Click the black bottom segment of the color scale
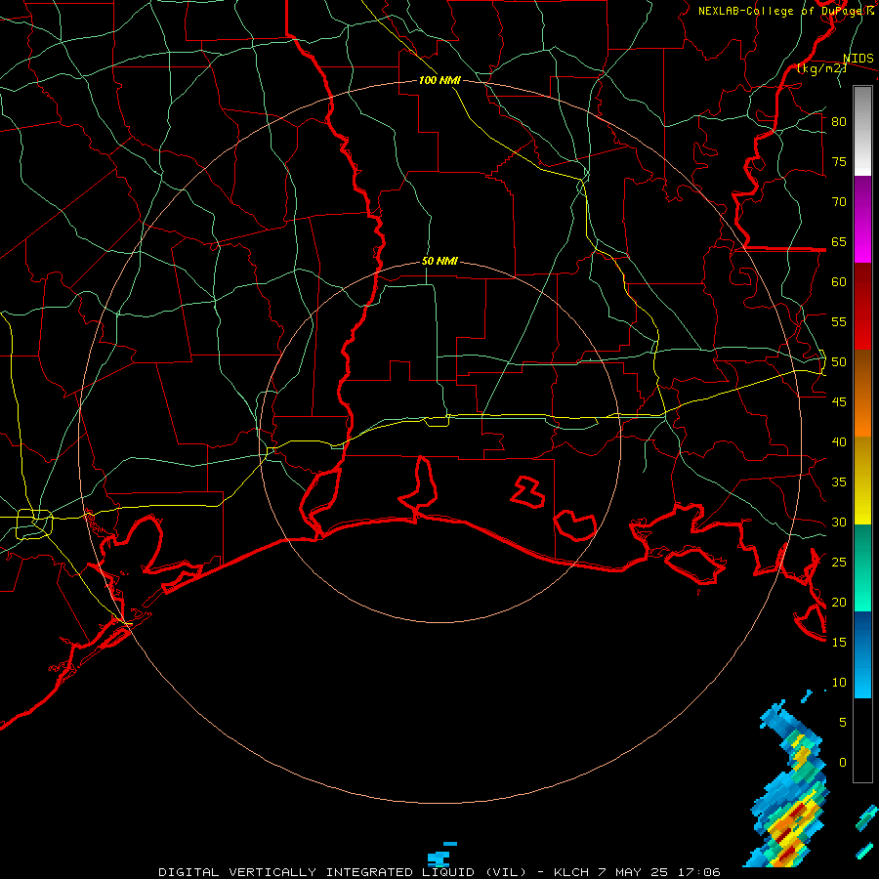The image size is (879, 879). pyautogui.click(x=862, y=740)
